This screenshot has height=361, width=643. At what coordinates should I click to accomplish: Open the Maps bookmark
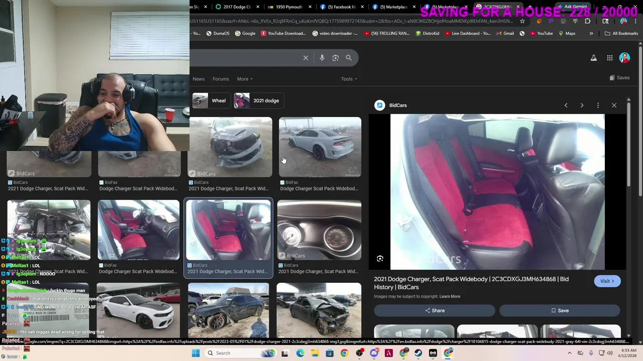[x=566, y=34]
